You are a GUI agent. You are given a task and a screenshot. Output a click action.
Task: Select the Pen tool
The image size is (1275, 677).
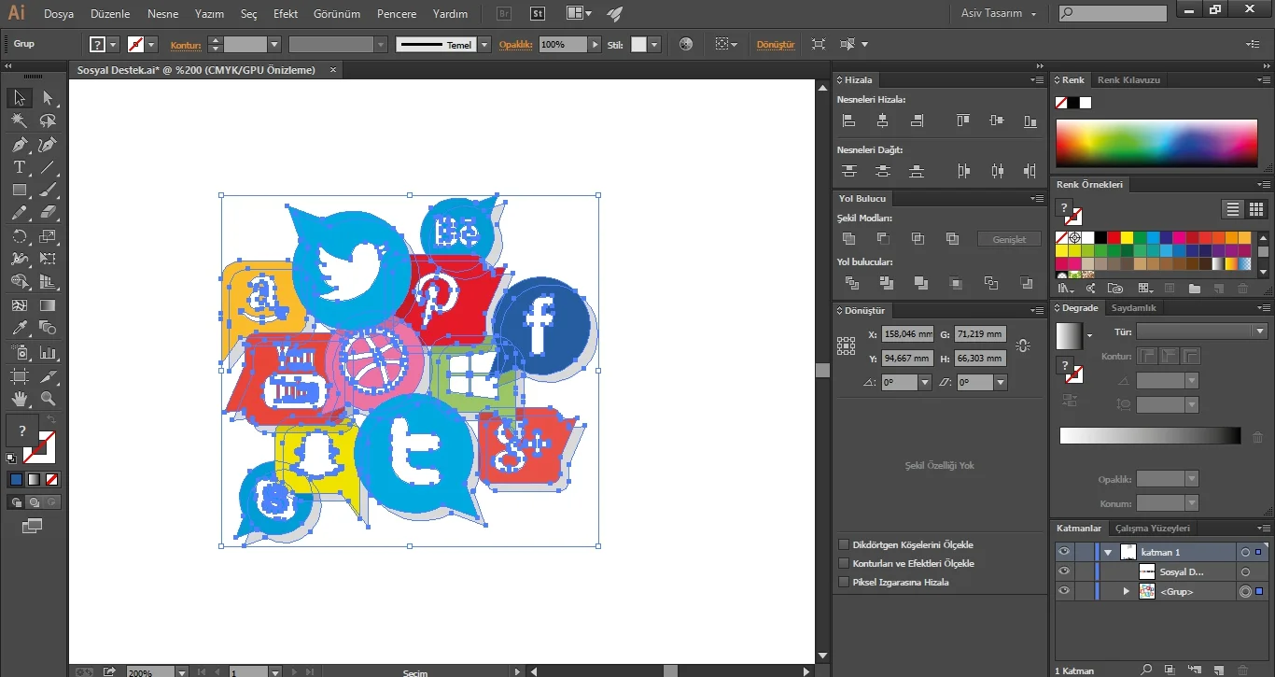[x=19, y=145]
